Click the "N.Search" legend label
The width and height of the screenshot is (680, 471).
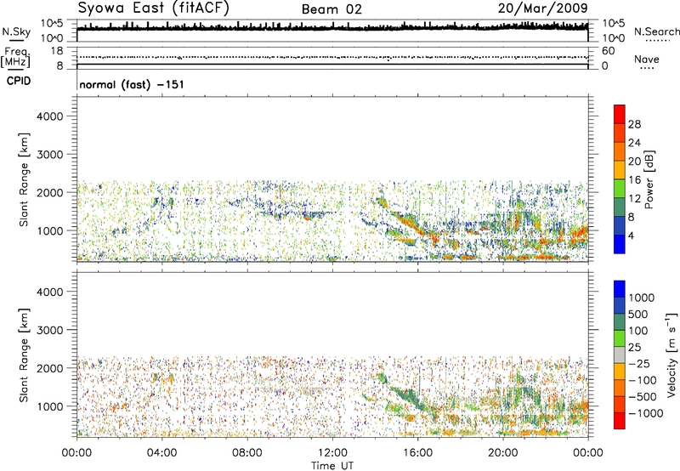(x=656, y=31)
